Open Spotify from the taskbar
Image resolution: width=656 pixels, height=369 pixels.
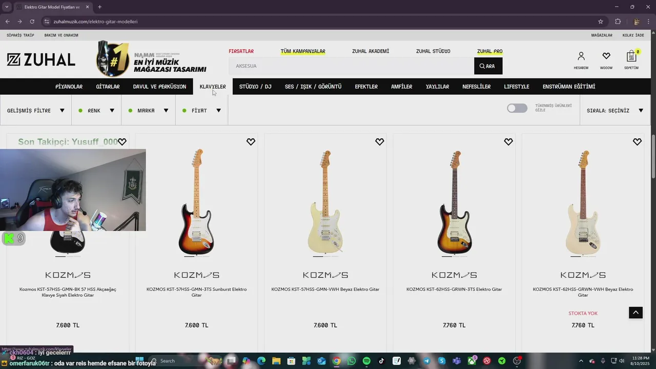366,361
